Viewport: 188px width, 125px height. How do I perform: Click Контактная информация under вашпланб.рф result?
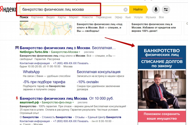coord(35,121)
